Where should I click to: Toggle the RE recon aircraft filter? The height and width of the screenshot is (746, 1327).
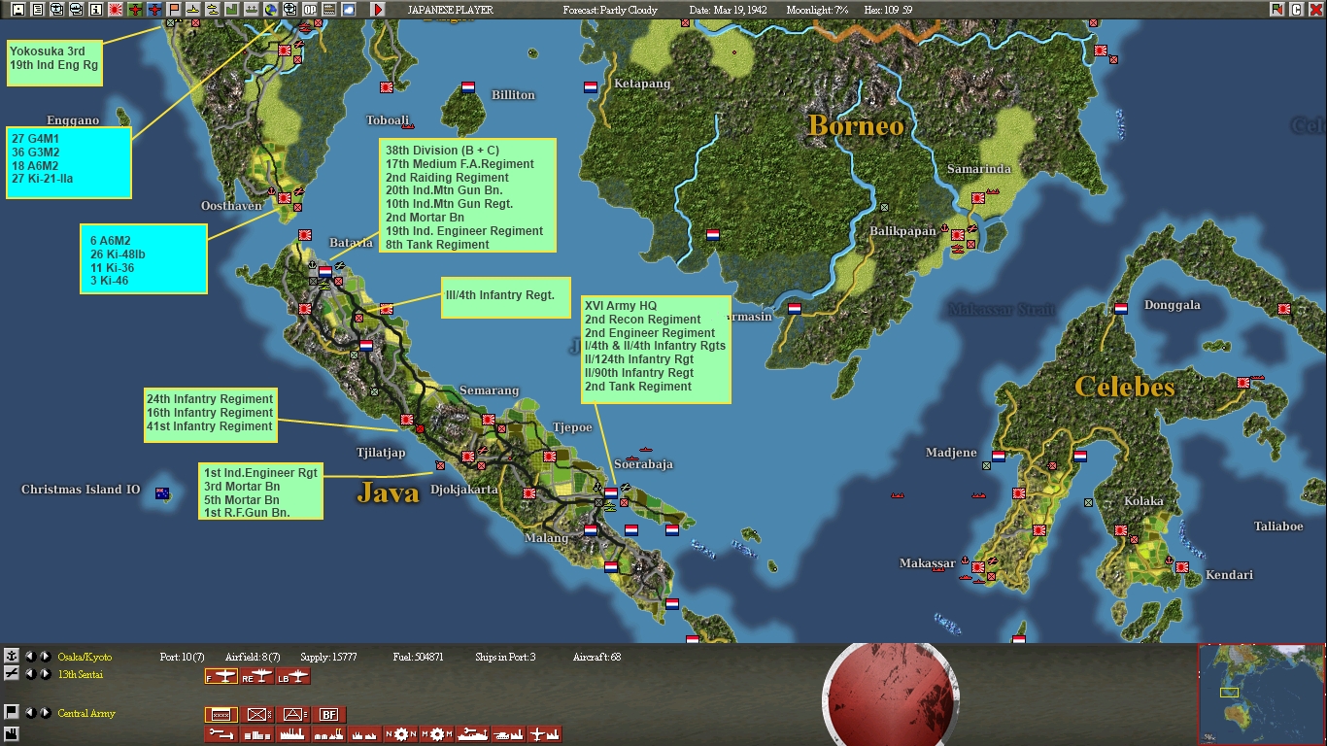pyautogui.click(x=257, y=676)
